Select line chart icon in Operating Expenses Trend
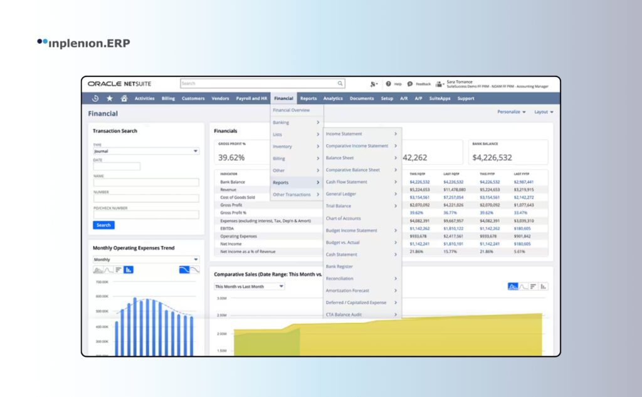 (108, 270)
